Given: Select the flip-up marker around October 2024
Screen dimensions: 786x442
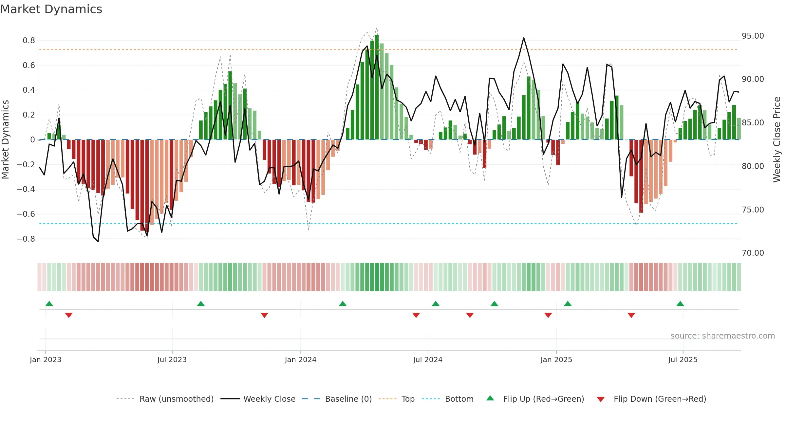Looking at the screenshot, I should [494, 304].
